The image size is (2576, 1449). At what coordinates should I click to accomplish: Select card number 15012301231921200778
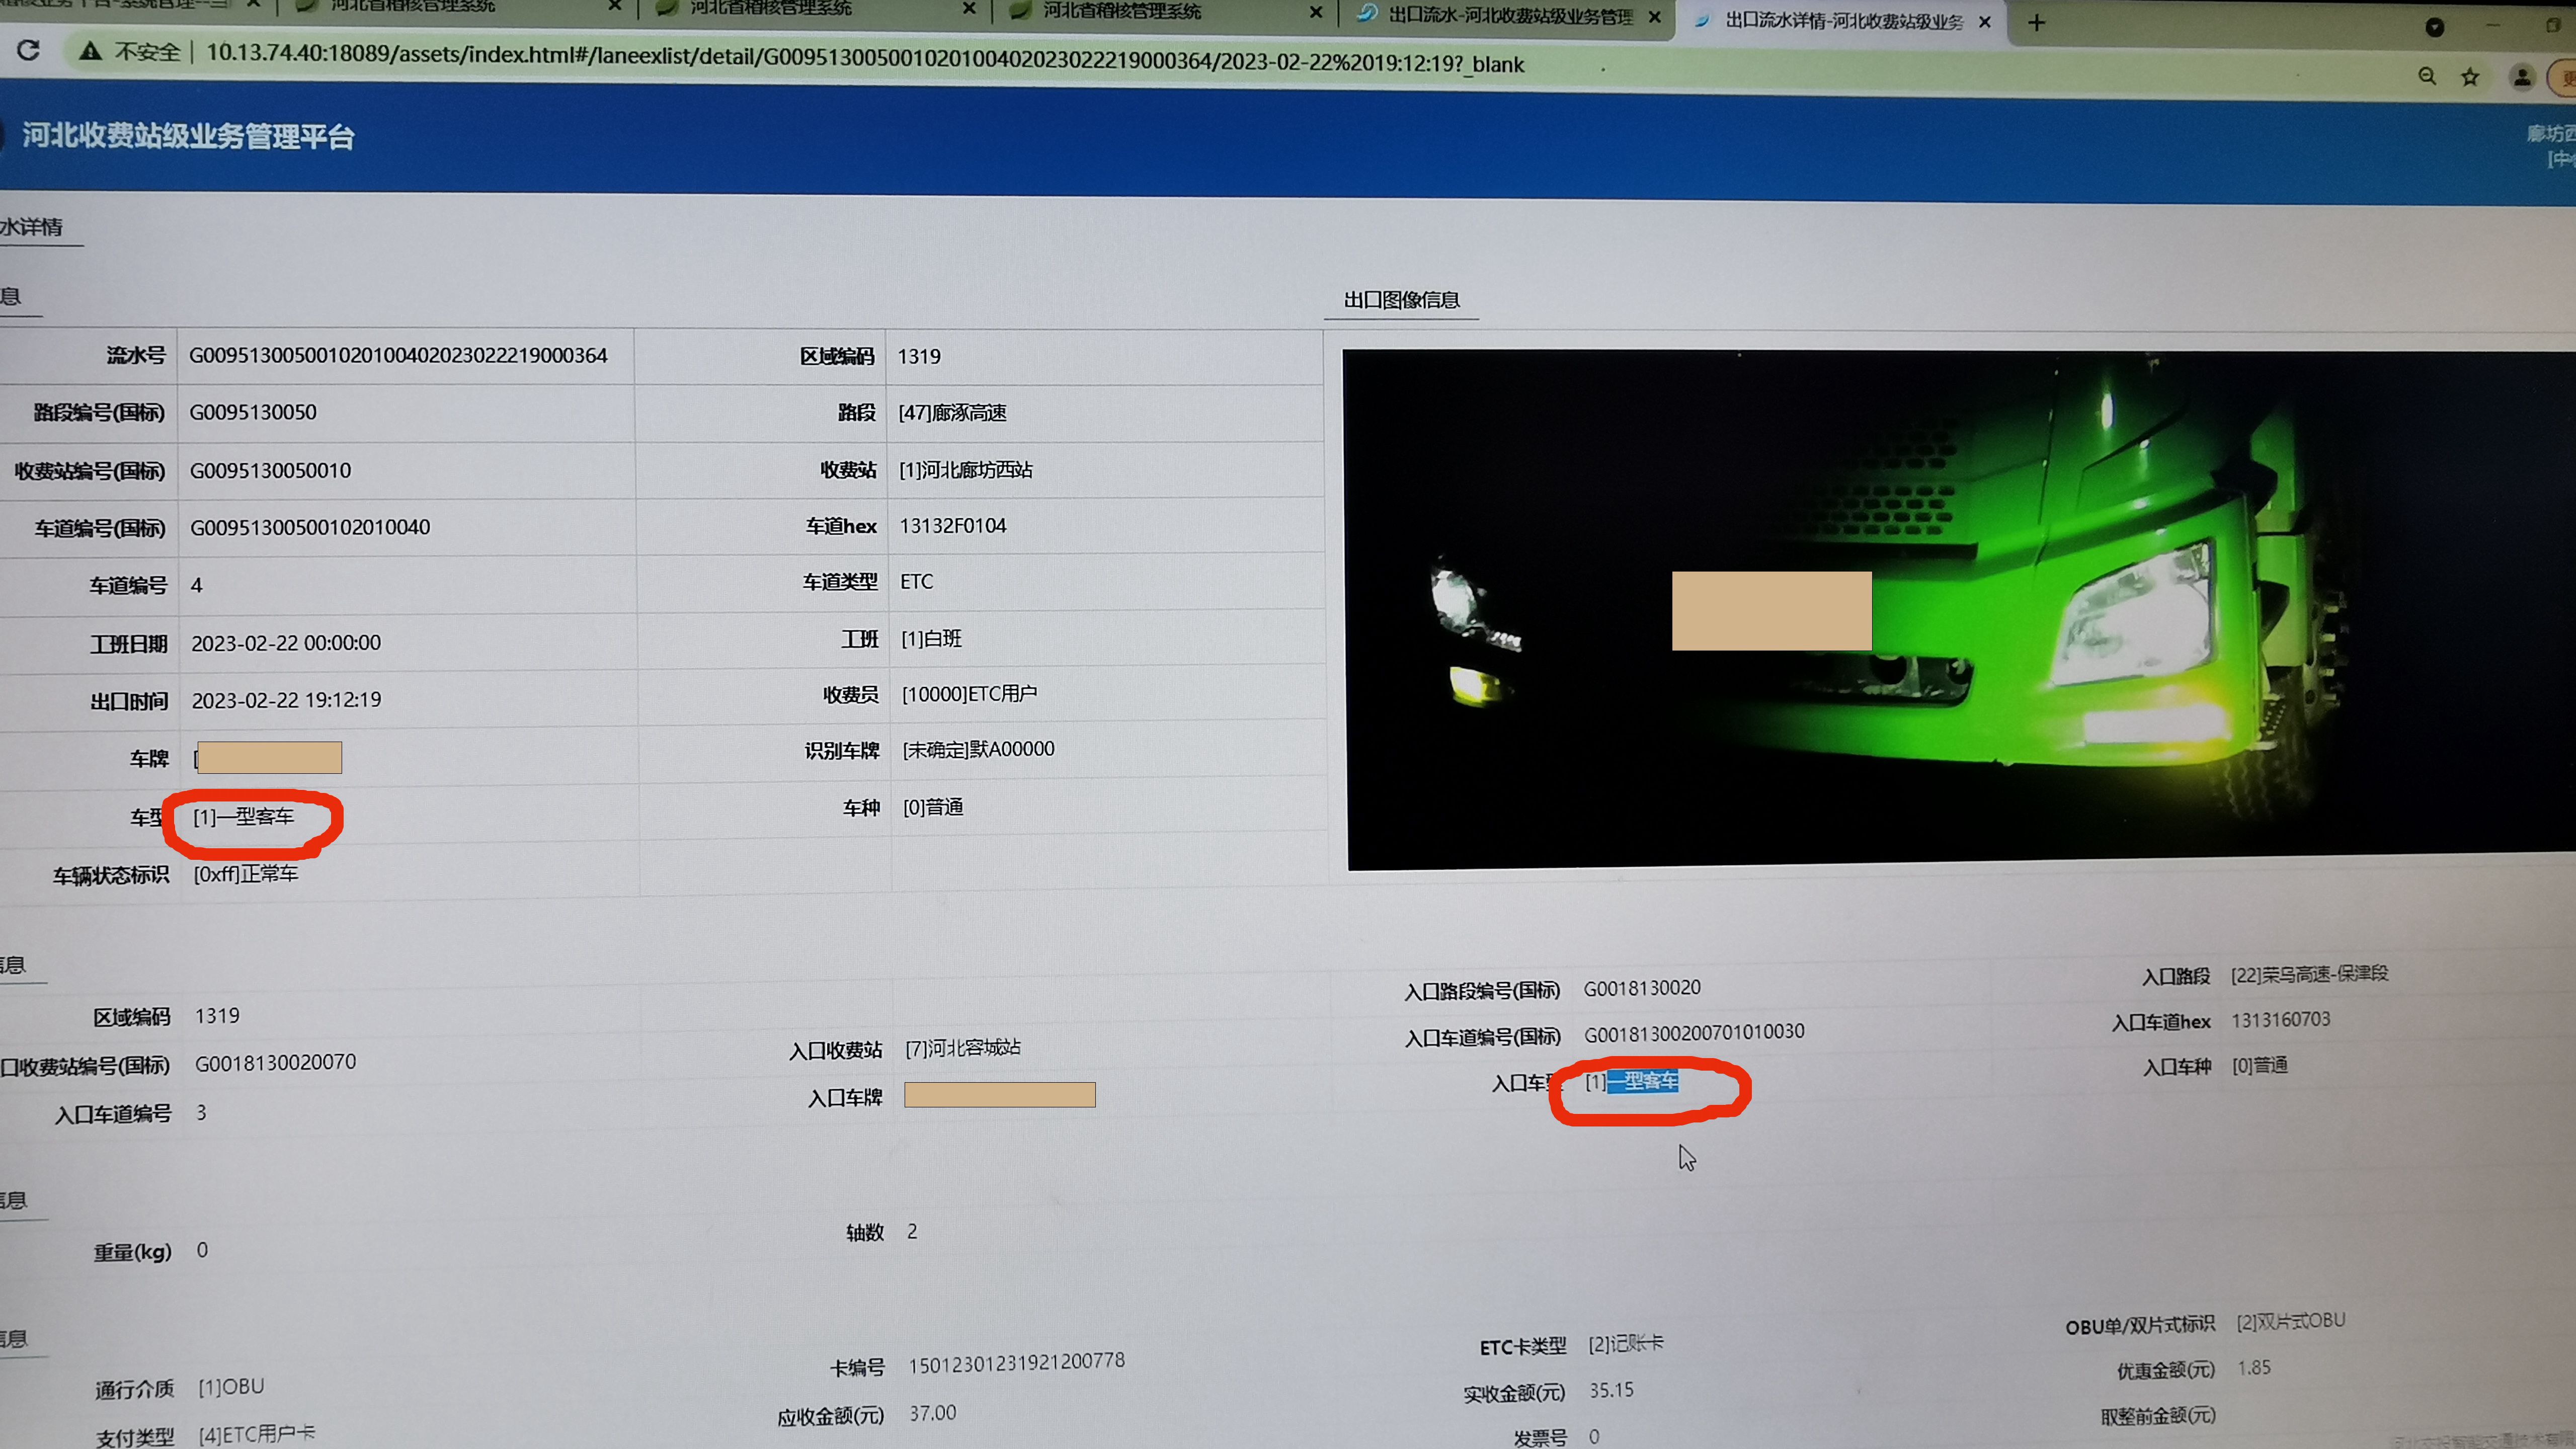click(1016, 1362)
